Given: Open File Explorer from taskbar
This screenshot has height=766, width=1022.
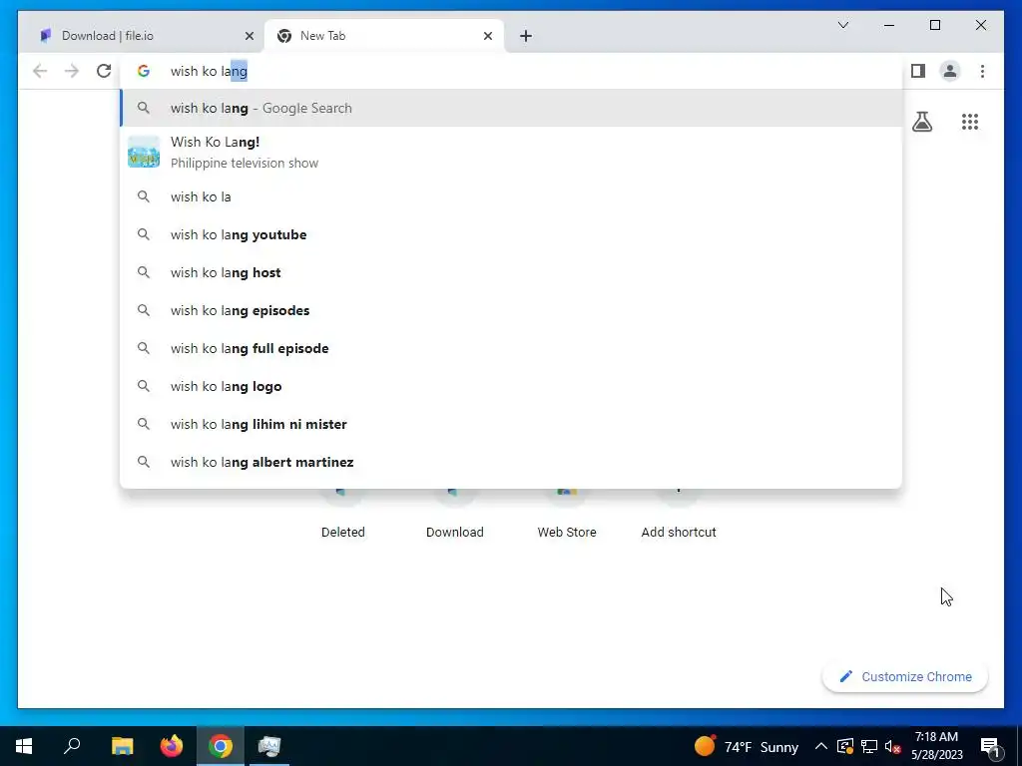Looking at the screenshot, I should (122, 746).
